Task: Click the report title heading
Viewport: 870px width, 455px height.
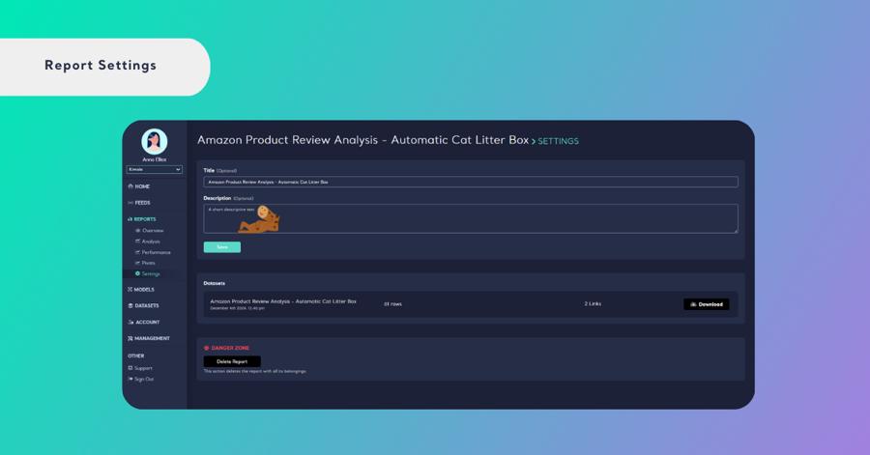Action: click(362, 140)
